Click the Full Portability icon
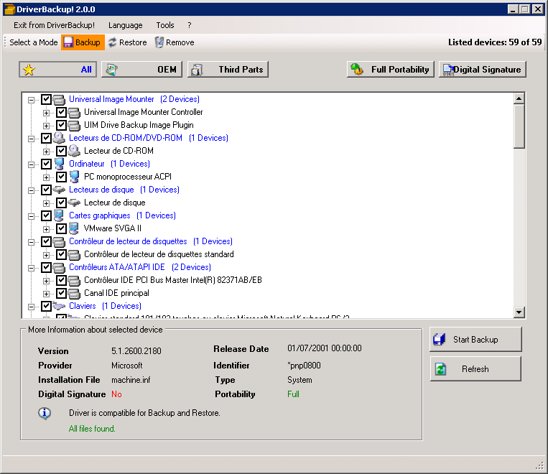 pyautogui.click(x=357, y=69)
